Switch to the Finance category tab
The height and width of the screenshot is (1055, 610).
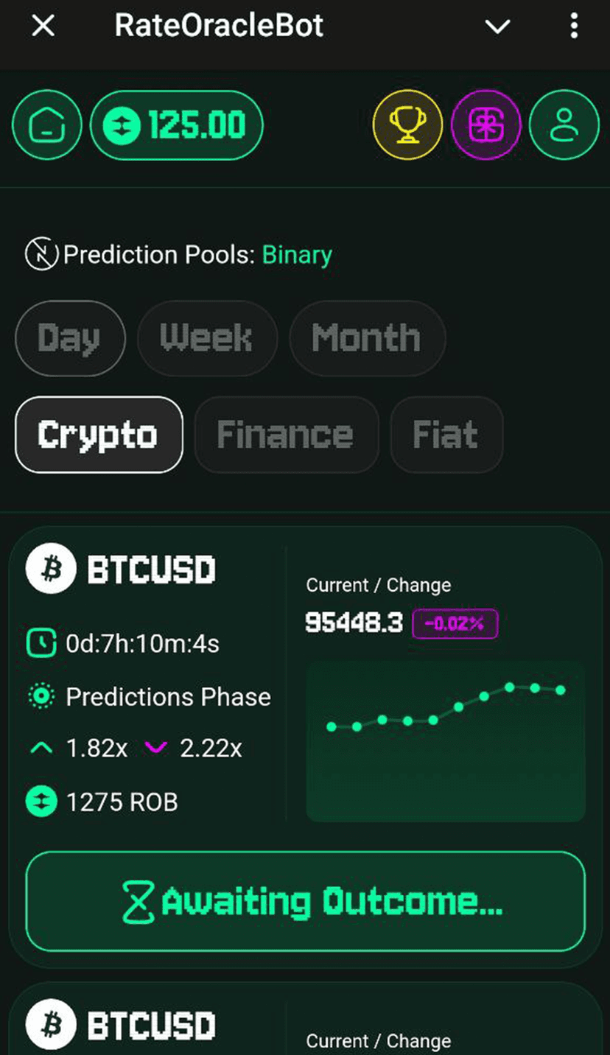(286, 435)
